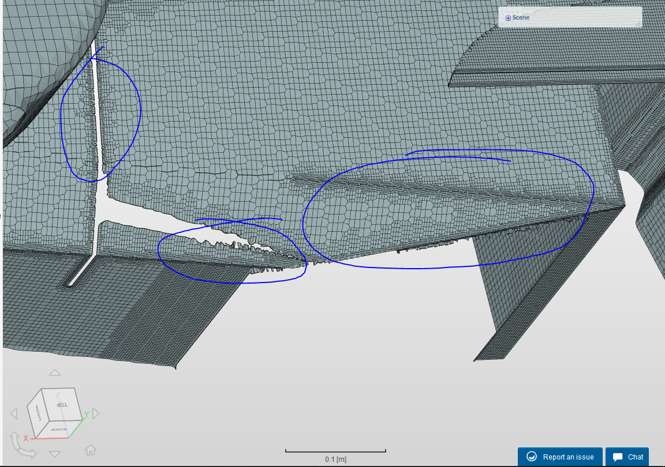Click the speech bubble icon on Chat
This screenshot has width=665, height=467.
(618, 457)
